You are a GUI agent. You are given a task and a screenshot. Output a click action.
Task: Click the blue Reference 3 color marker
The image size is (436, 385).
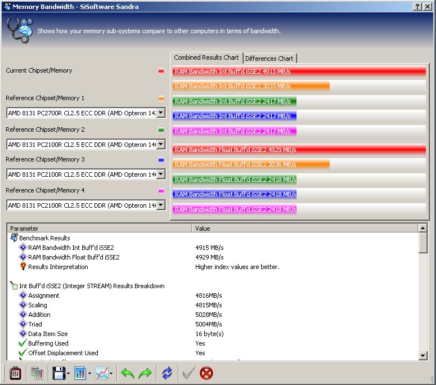[x=161, y=160]
